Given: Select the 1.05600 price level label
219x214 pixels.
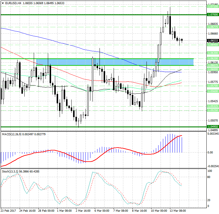Looking at the screenshot, I should click(x=212, y=91).
